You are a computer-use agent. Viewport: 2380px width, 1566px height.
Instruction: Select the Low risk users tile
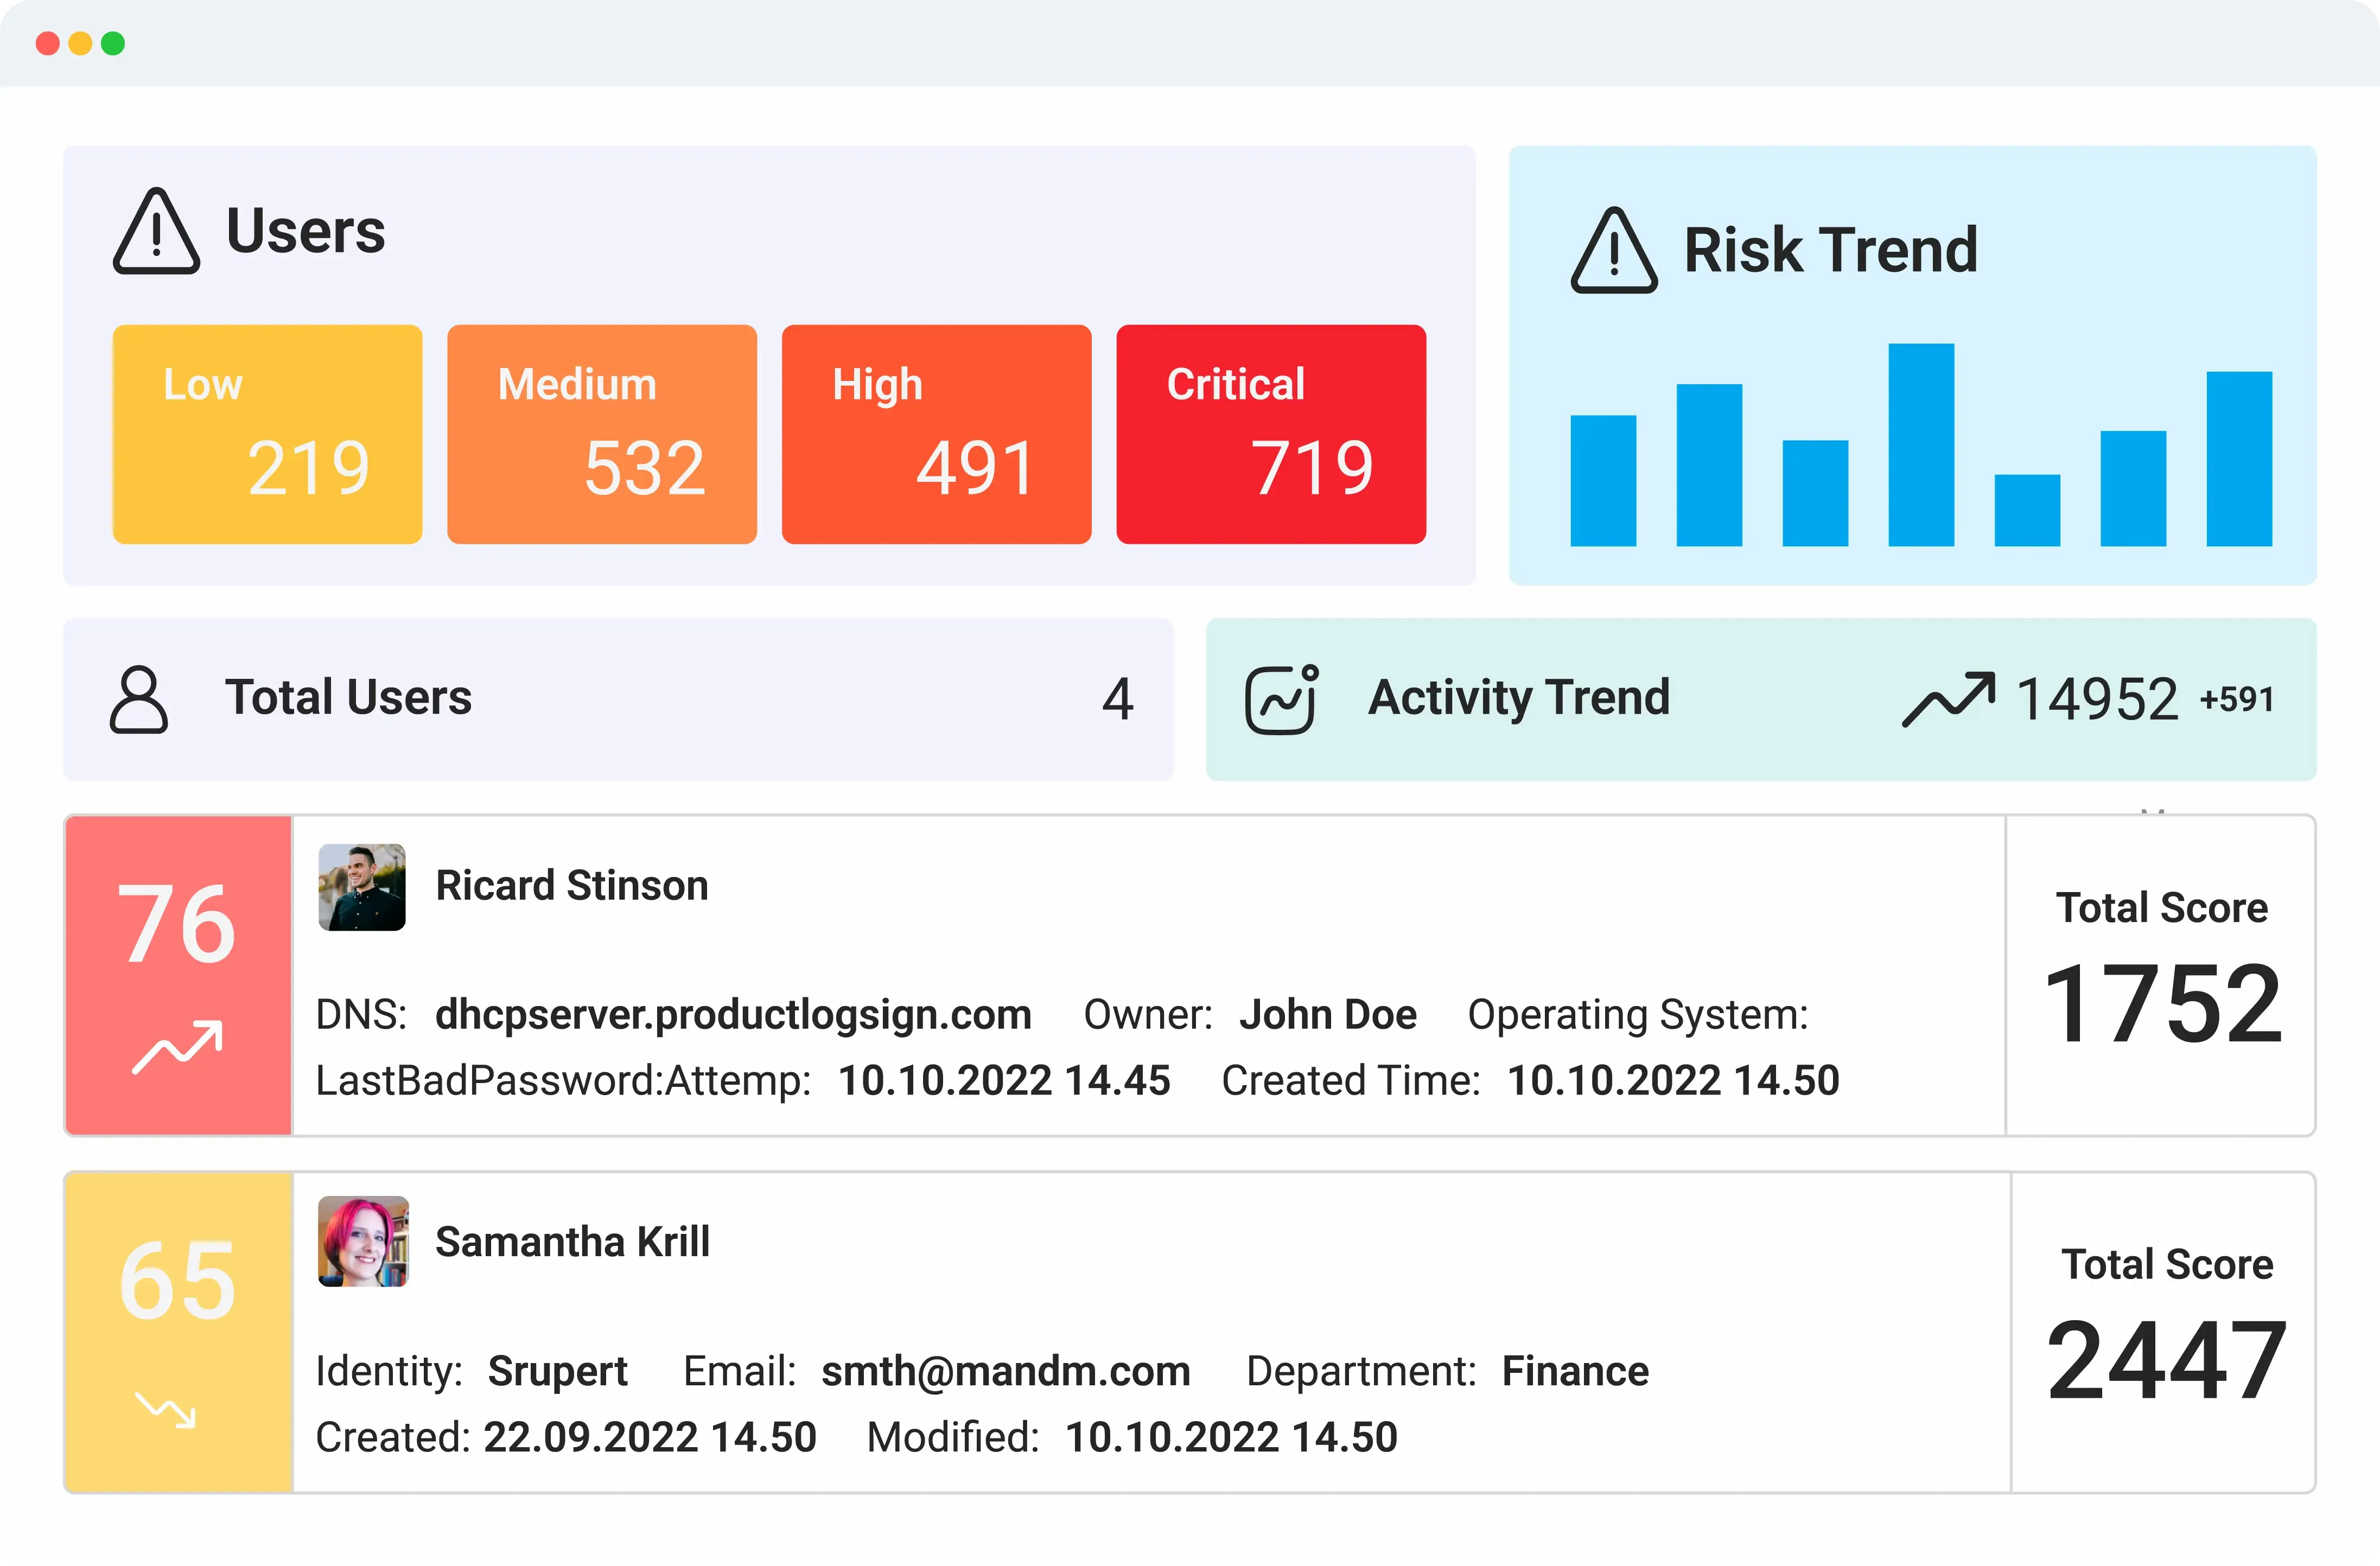(267, 434)
